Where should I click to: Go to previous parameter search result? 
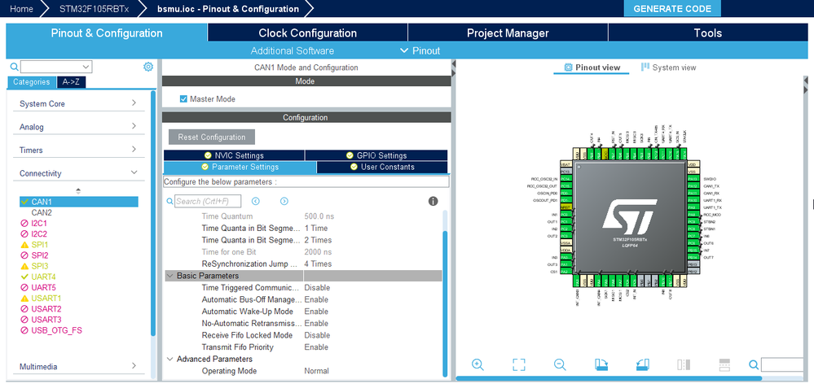[x=255, y=201]
